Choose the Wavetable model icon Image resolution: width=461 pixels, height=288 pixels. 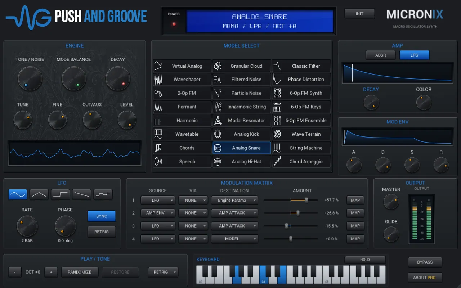pos(158,134)
